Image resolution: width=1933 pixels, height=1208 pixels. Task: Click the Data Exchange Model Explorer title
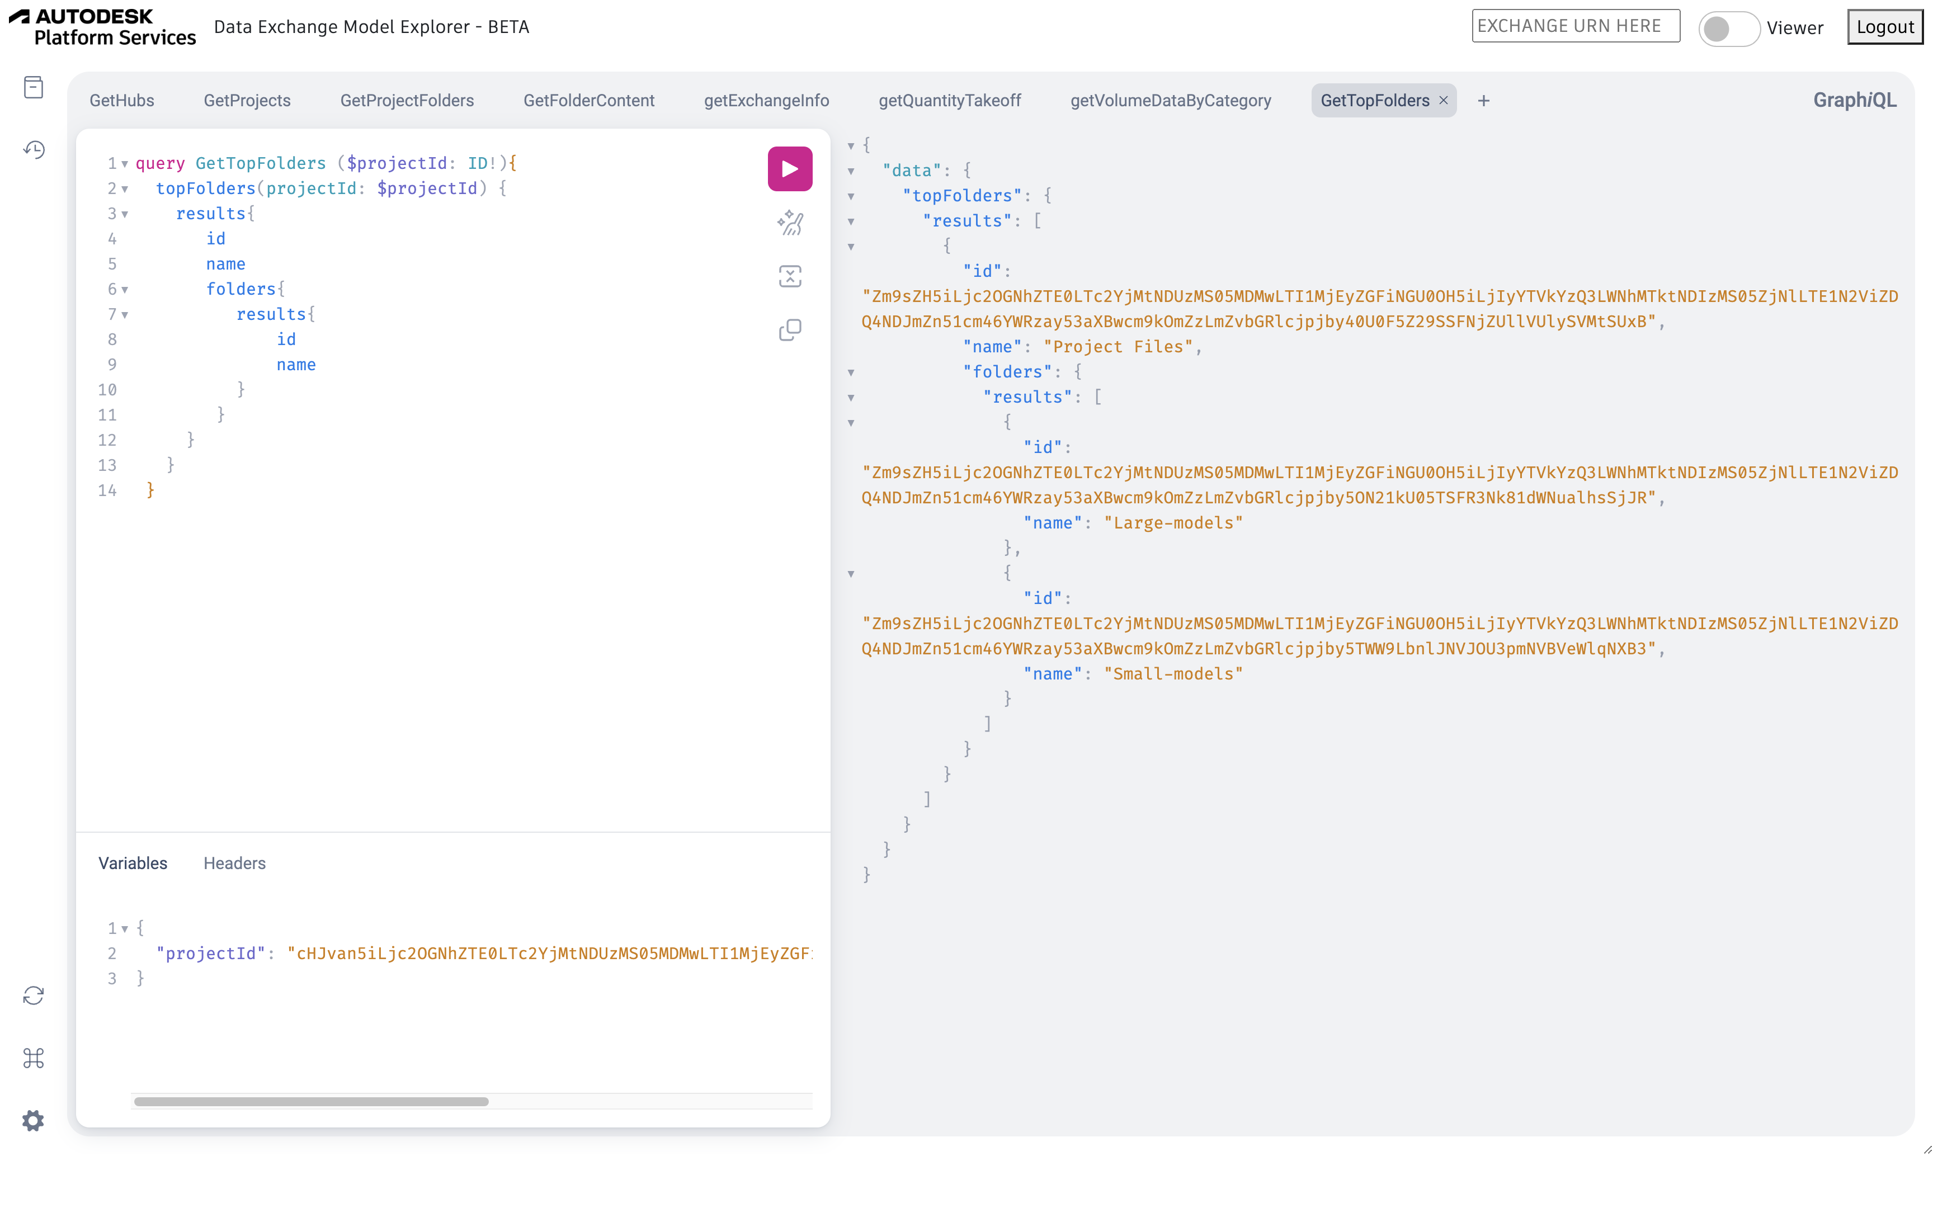[x=371, y=27]
